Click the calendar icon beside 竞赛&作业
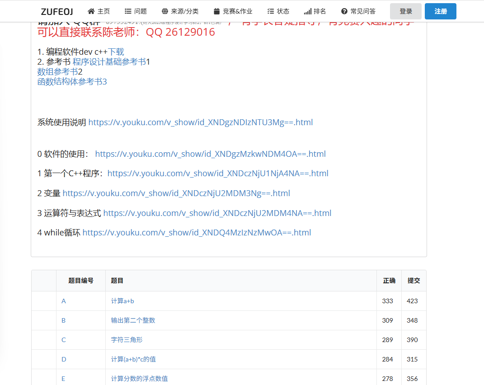The image size is (484, 385). click(216, 11)
